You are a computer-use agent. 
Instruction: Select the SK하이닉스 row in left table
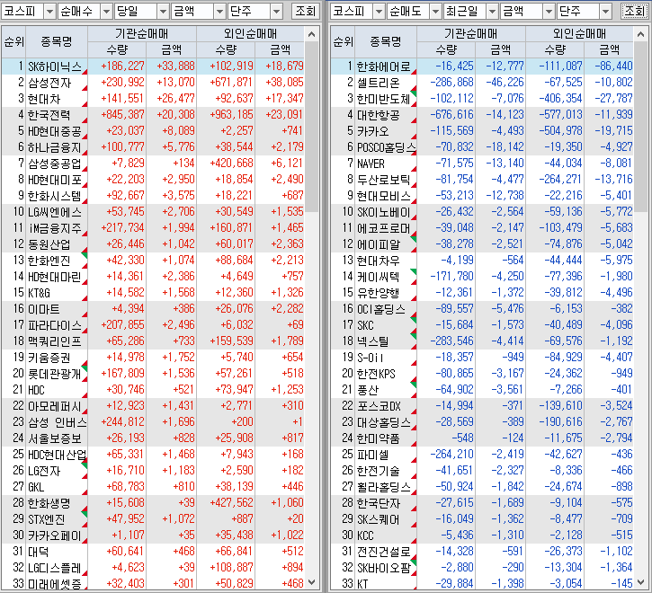point(153,66)
